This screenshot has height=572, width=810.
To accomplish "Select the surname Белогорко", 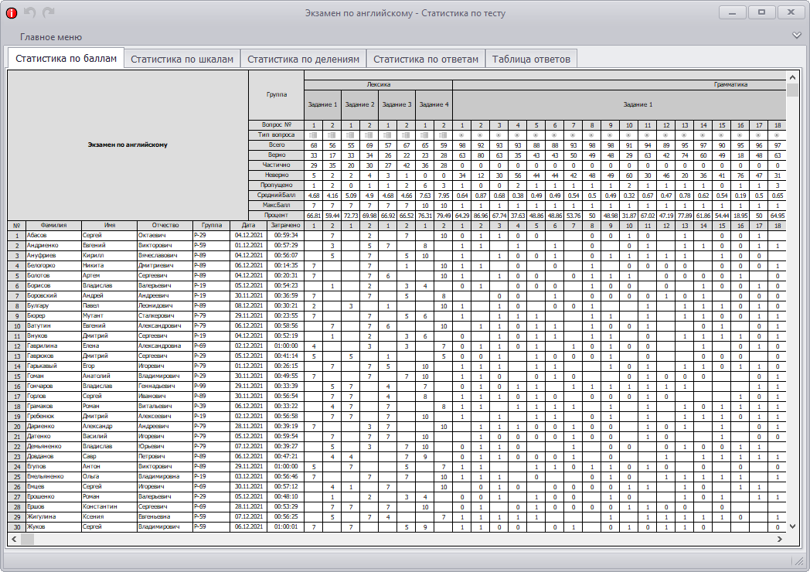I will 42,266.
